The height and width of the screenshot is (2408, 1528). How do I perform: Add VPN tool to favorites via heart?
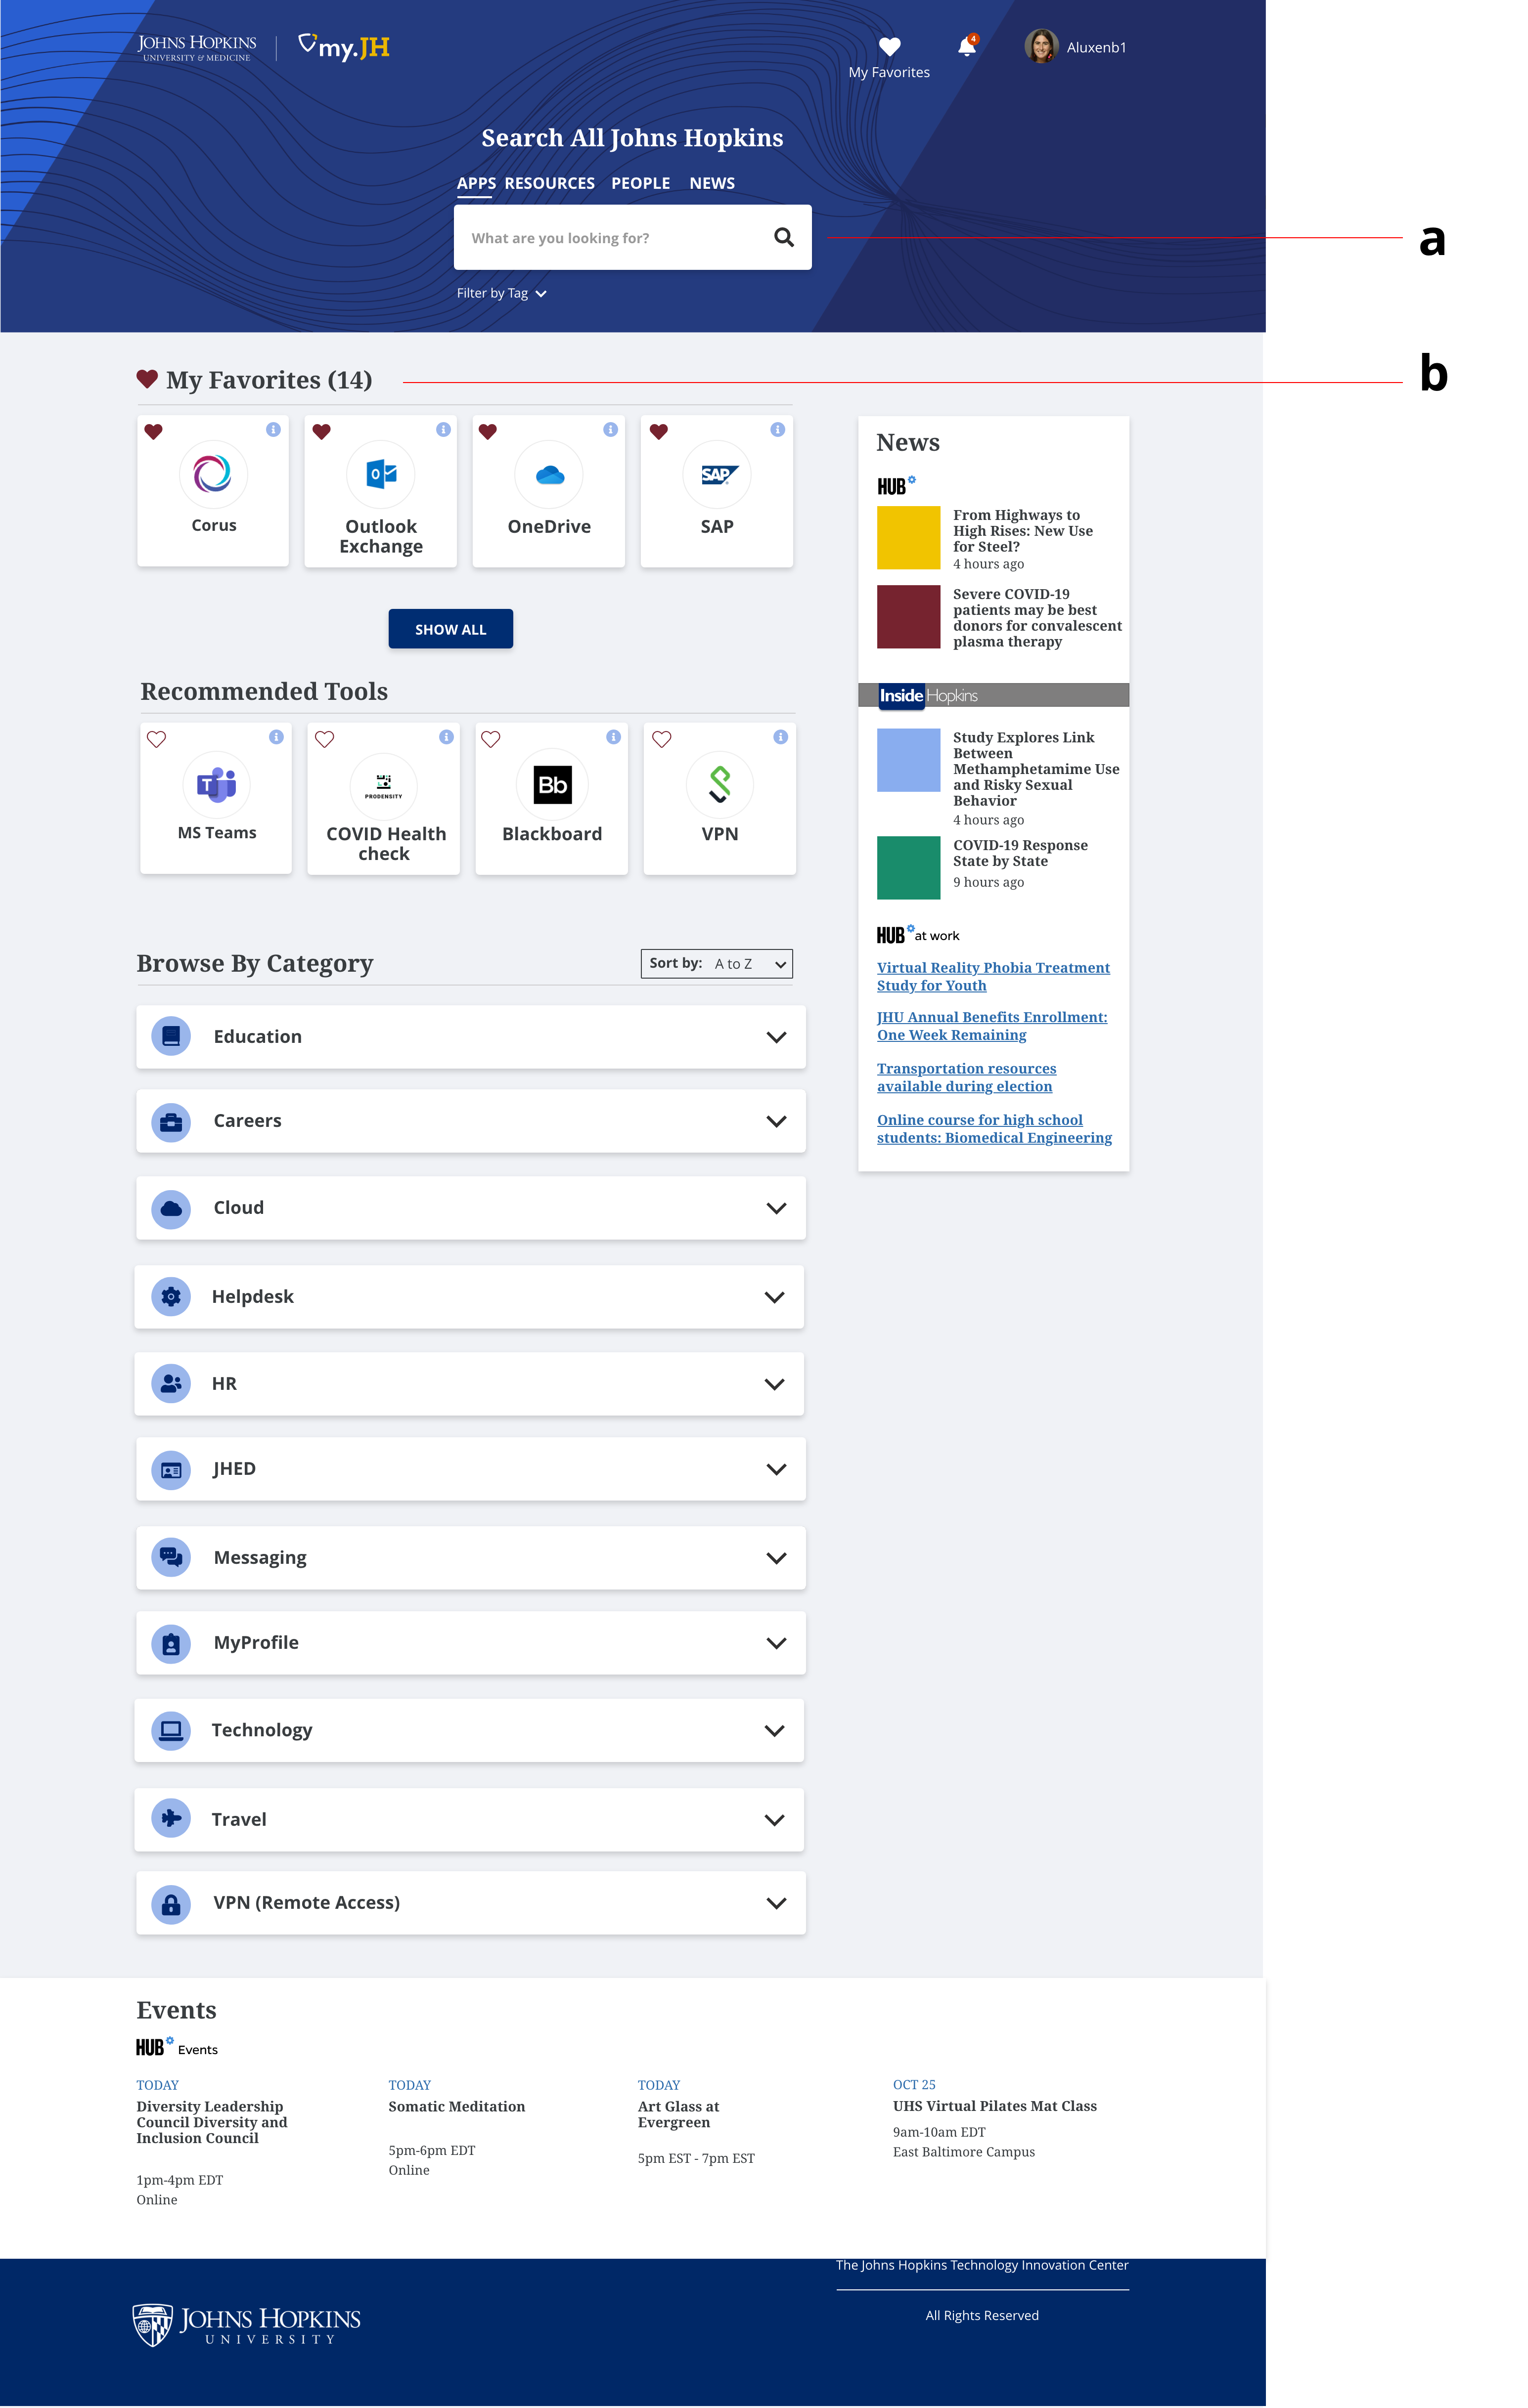pyautogui.click(x=662, y=739)
